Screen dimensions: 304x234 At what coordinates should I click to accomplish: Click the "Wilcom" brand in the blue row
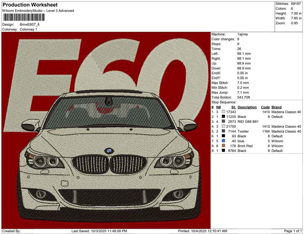(x=277, y=141)
